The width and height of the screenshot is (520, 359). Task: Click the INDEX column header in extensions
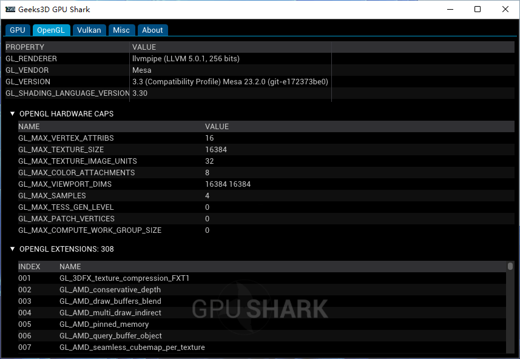(x=29, y=266)
